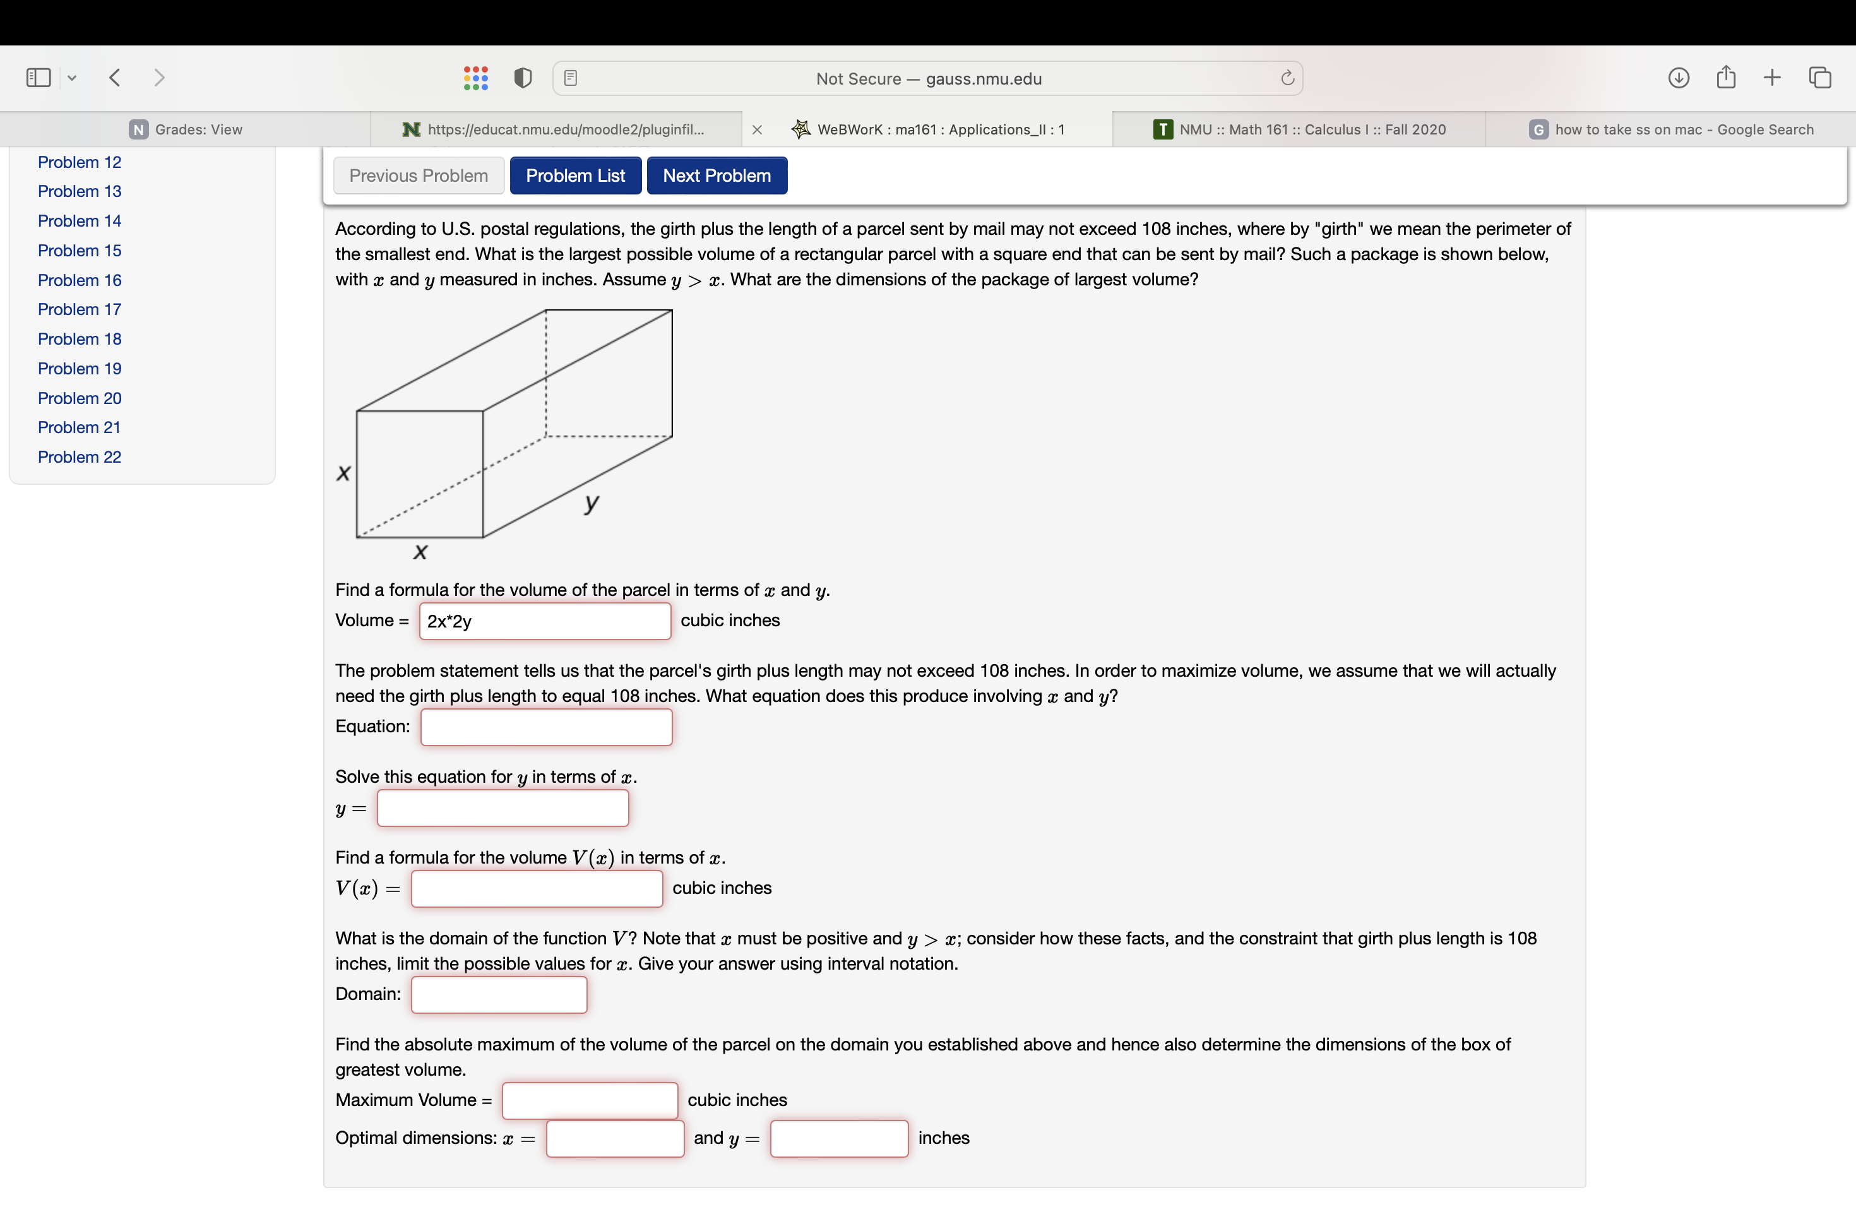Show Reader view from the address bar
The image size is (1856, 1207).
coord(570,78)
